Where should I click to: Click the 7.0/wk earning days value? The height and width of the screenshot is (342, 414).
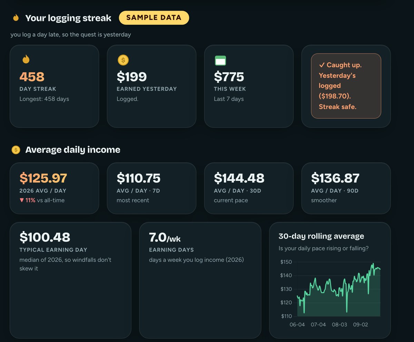tap(165, 237)
